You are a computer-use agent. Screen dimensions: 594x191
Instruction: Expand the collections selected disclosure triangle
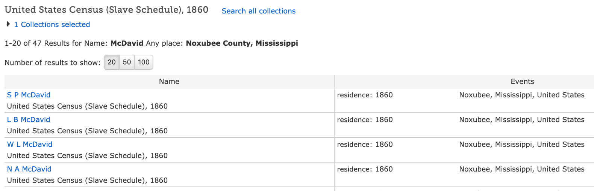click(x=8, y=24)
